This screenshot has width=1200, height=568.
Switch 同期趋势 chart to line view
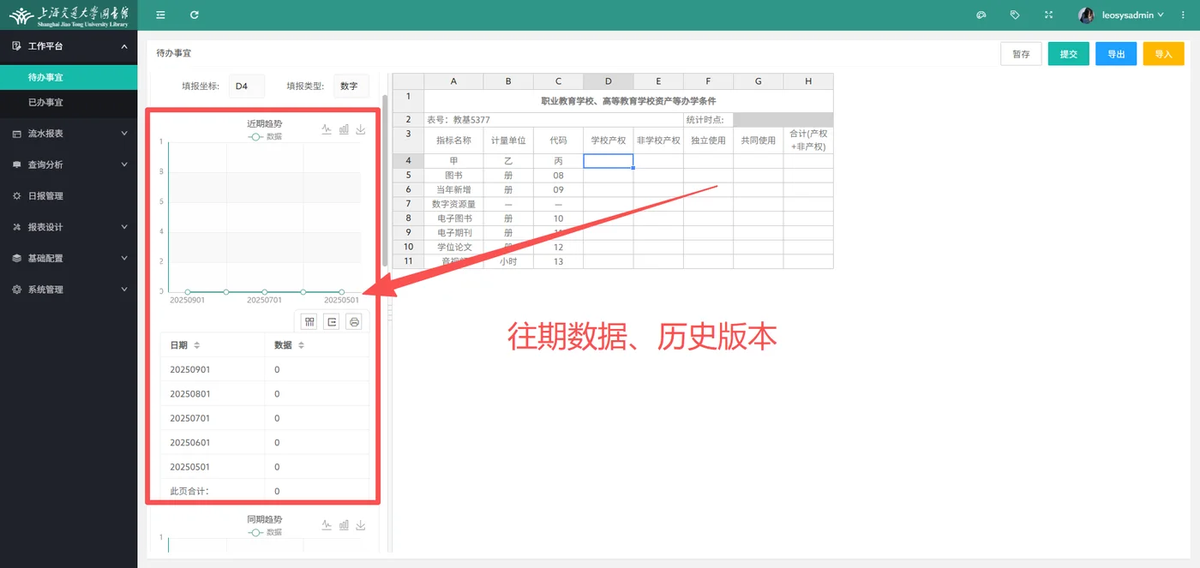coord(327,525)
